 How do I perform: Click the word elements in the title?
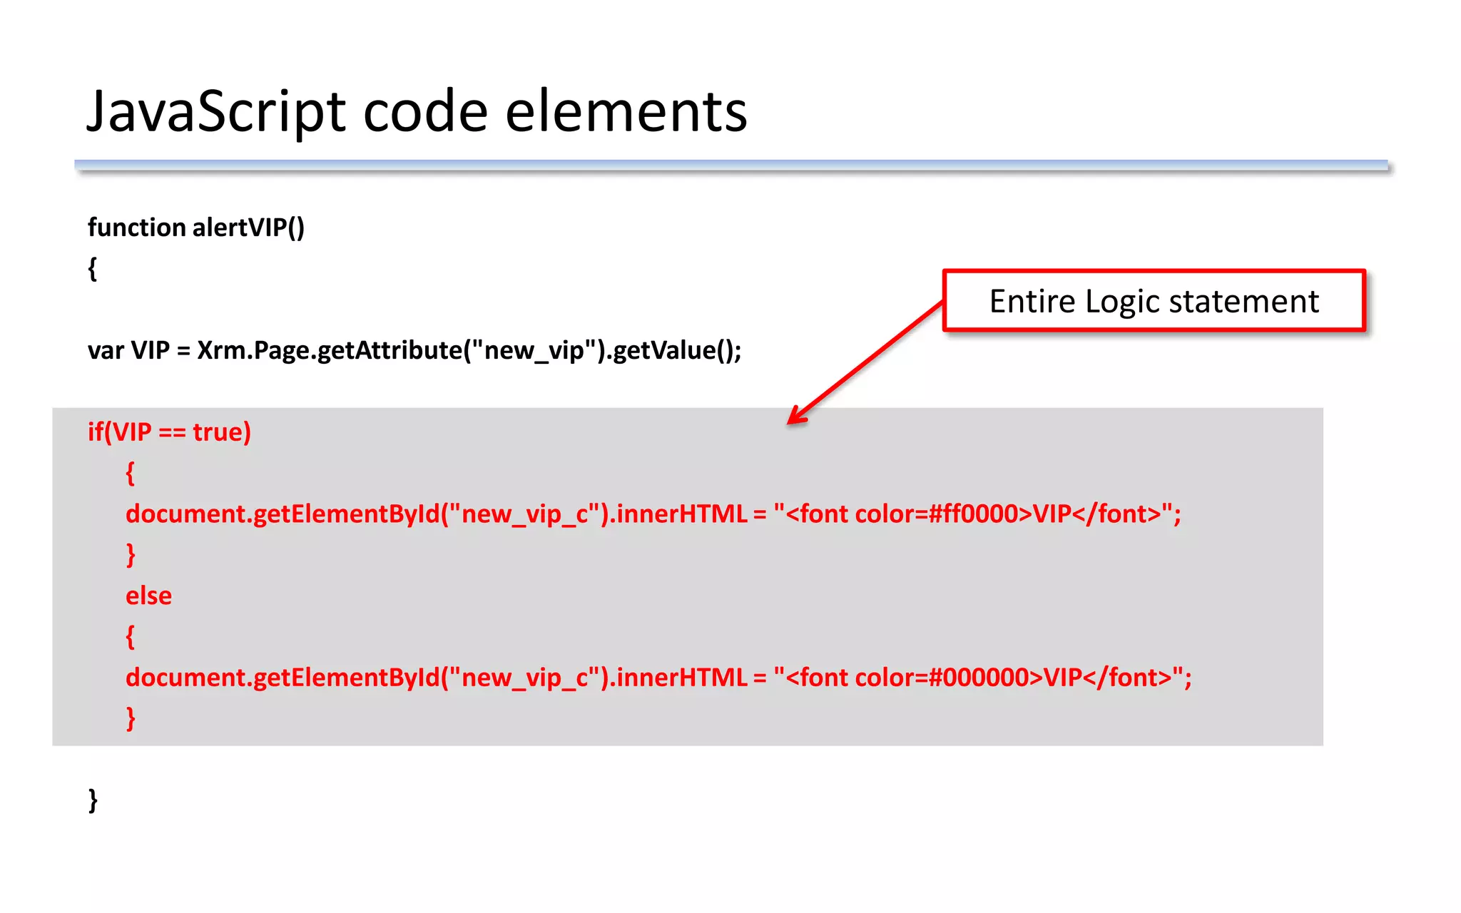[626, 112]
